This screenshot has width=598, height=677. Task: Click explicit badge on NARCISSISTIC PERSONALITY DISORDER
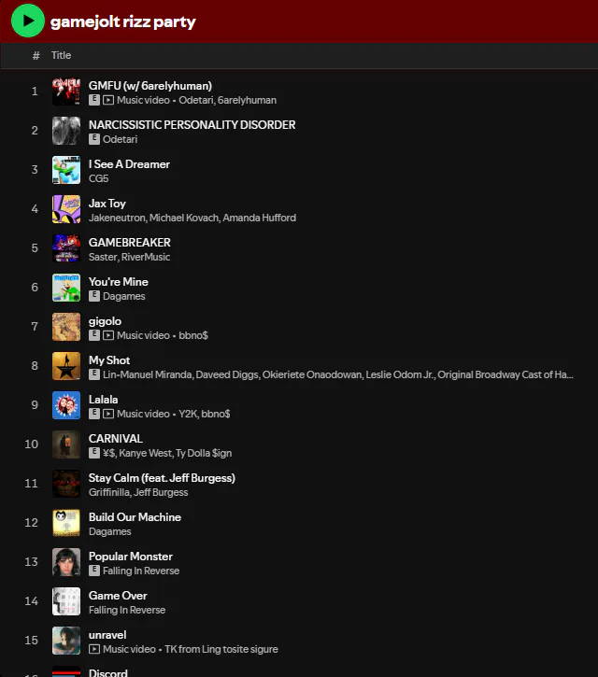point(94,139)
